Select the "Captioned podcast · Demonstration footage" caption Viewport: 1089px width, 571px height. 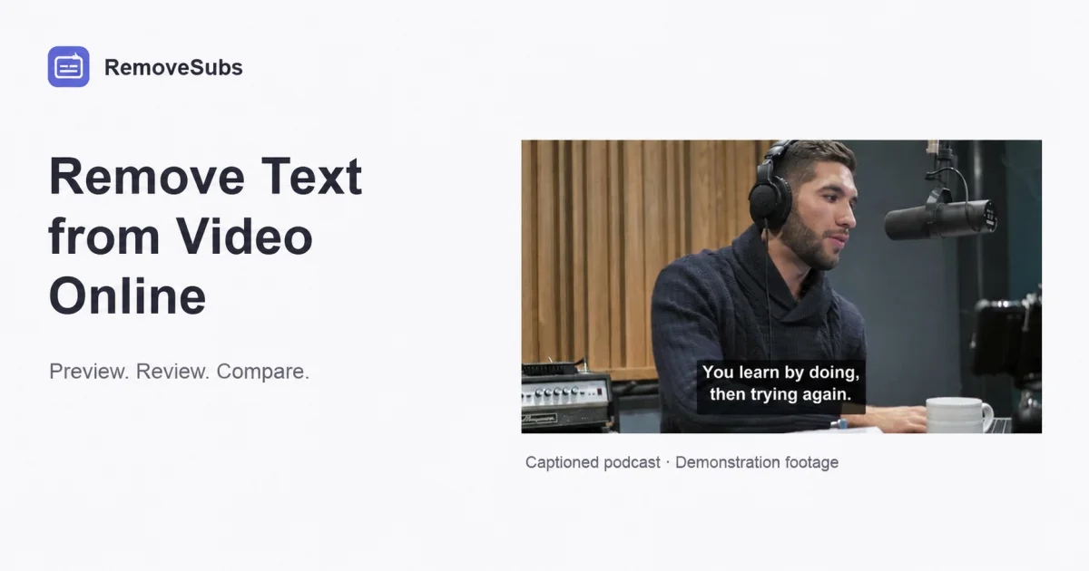[682, 462]
